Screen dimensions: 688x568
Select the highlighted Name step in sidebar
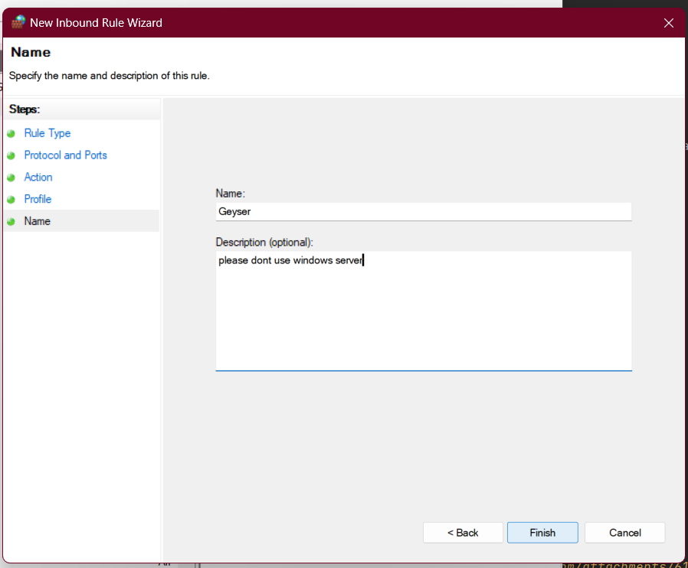[38, 221]
